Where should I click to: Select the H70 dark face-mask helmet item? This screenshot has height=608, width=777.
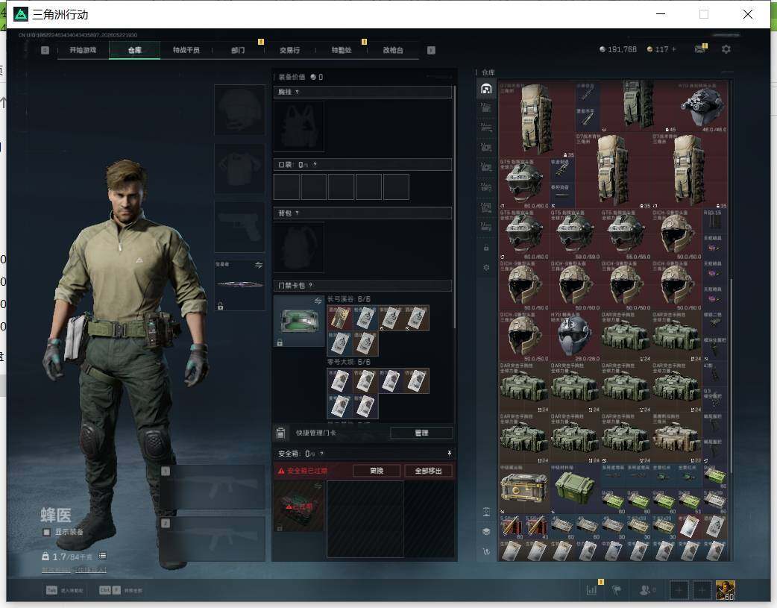pos(575,336)
